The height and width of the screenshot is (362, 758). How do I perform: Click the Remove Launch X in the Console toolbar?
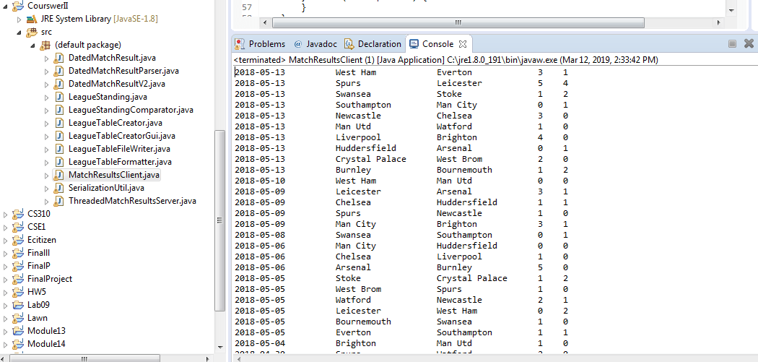click(x=749, y=43)
